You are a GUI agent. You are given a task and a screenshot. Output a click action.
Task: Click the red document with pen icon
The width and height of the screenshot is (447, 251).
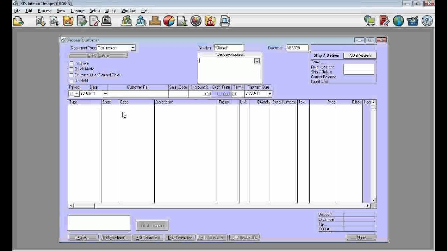click(x=384, y=21)
